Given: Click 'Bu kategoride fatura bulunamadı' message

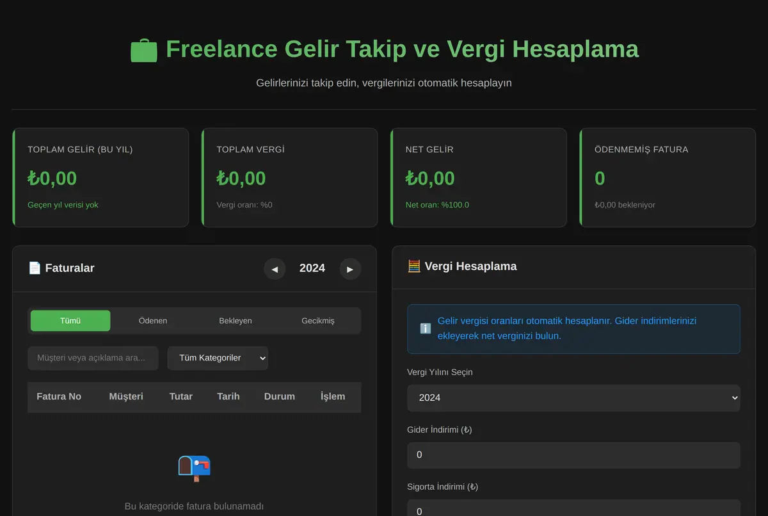Looking at the screenshot, I should point(194,506).
